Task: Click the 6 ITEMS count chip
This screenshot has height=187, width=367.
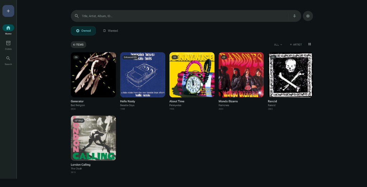Action: 78,45
